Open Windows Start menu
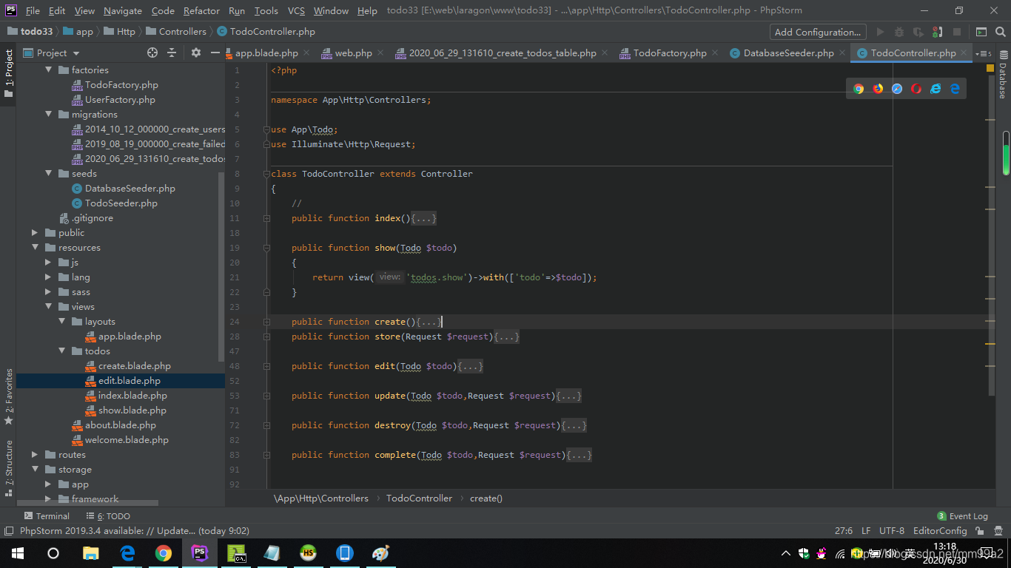The width and height of the screenshot is (1011, 568). pos(18,553)
